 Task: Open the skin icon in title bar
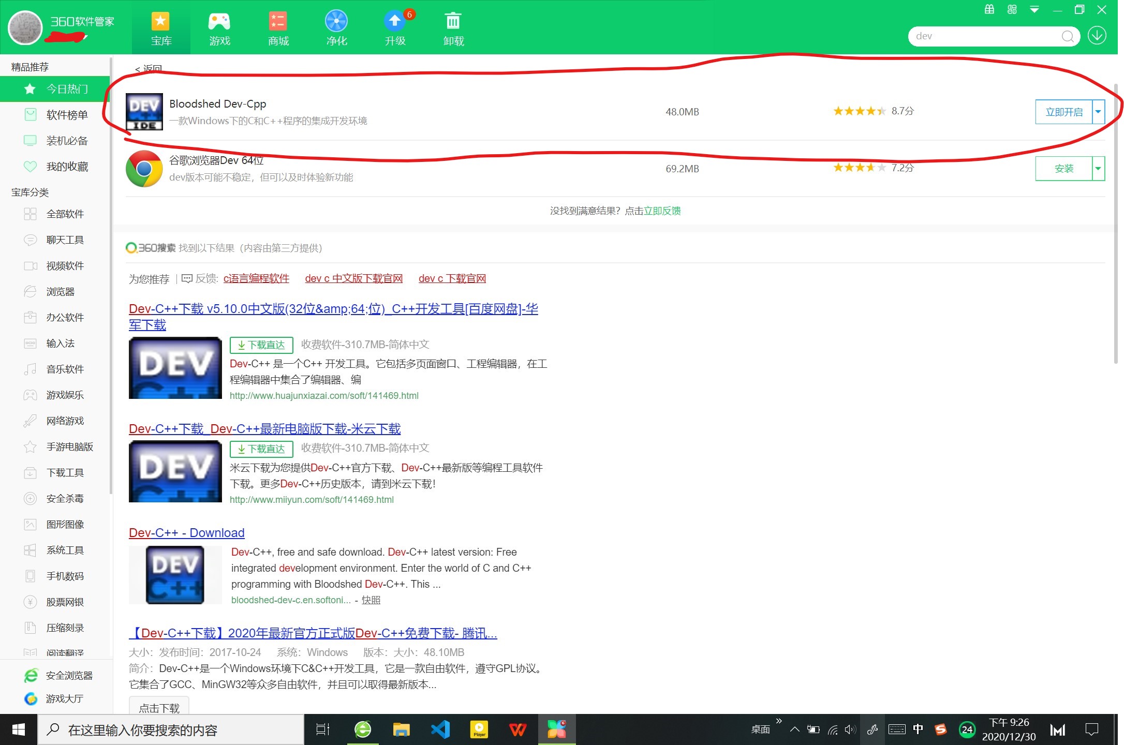click(x=1012, y=9)
